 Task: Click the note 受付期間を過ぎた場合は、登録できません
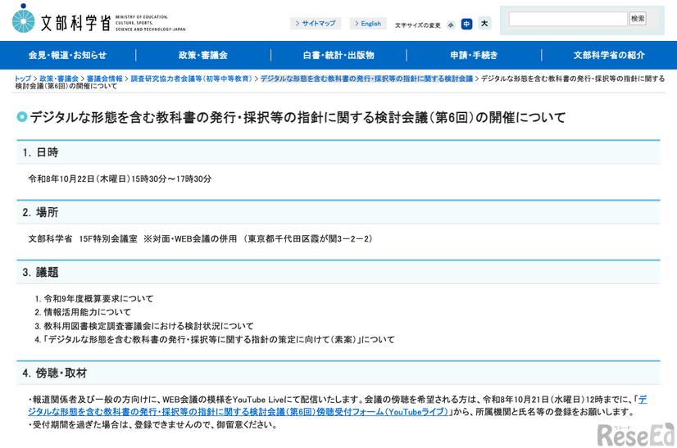pyautogui.click(x=152, y=425)
